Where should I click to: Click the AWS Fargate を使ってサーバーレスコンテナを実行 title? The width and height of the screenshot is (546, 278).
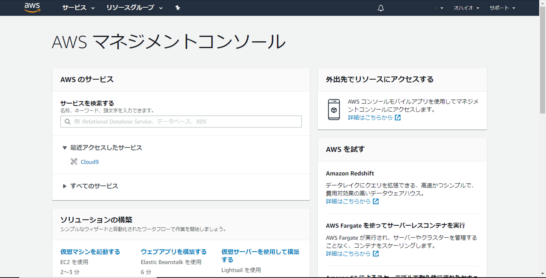[395, 226]
